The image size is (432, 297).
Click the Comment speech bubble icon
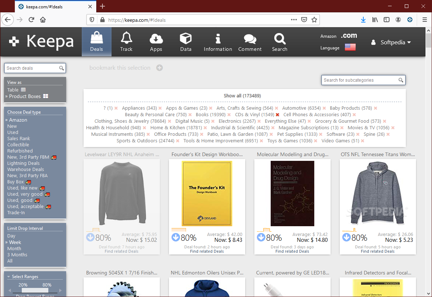pos(250,38)
